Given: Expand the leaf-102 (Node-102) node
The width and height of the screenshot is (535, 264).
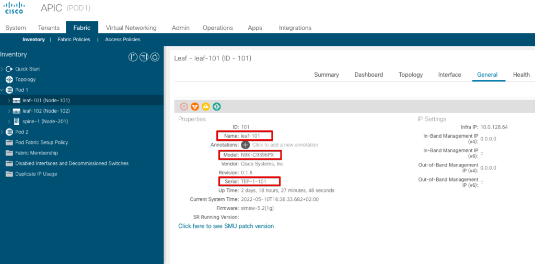Looking at the screenshot, I should (x=9, y=111).
